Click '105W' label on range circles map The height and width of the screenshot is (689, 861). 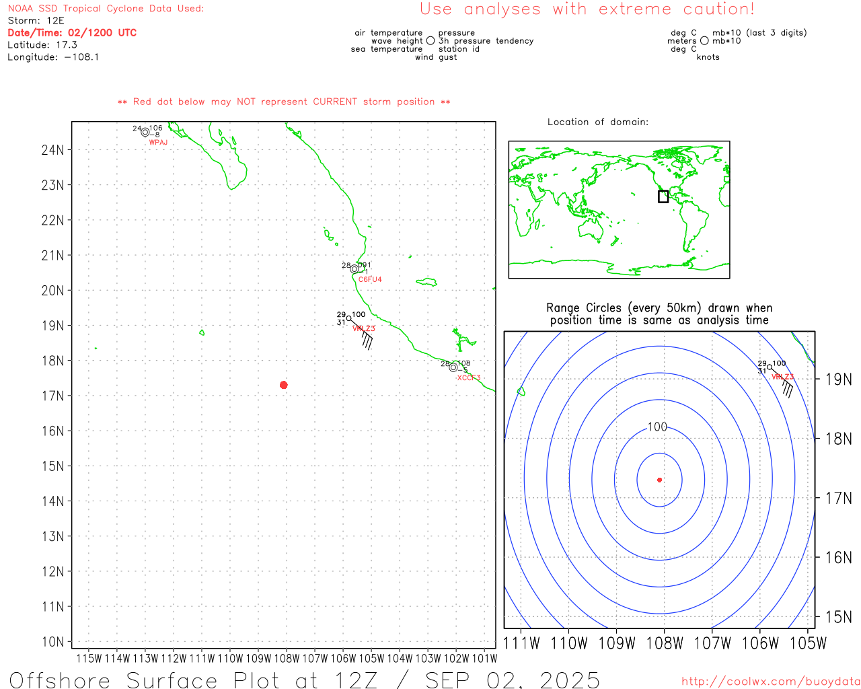(x=808, y=643)
